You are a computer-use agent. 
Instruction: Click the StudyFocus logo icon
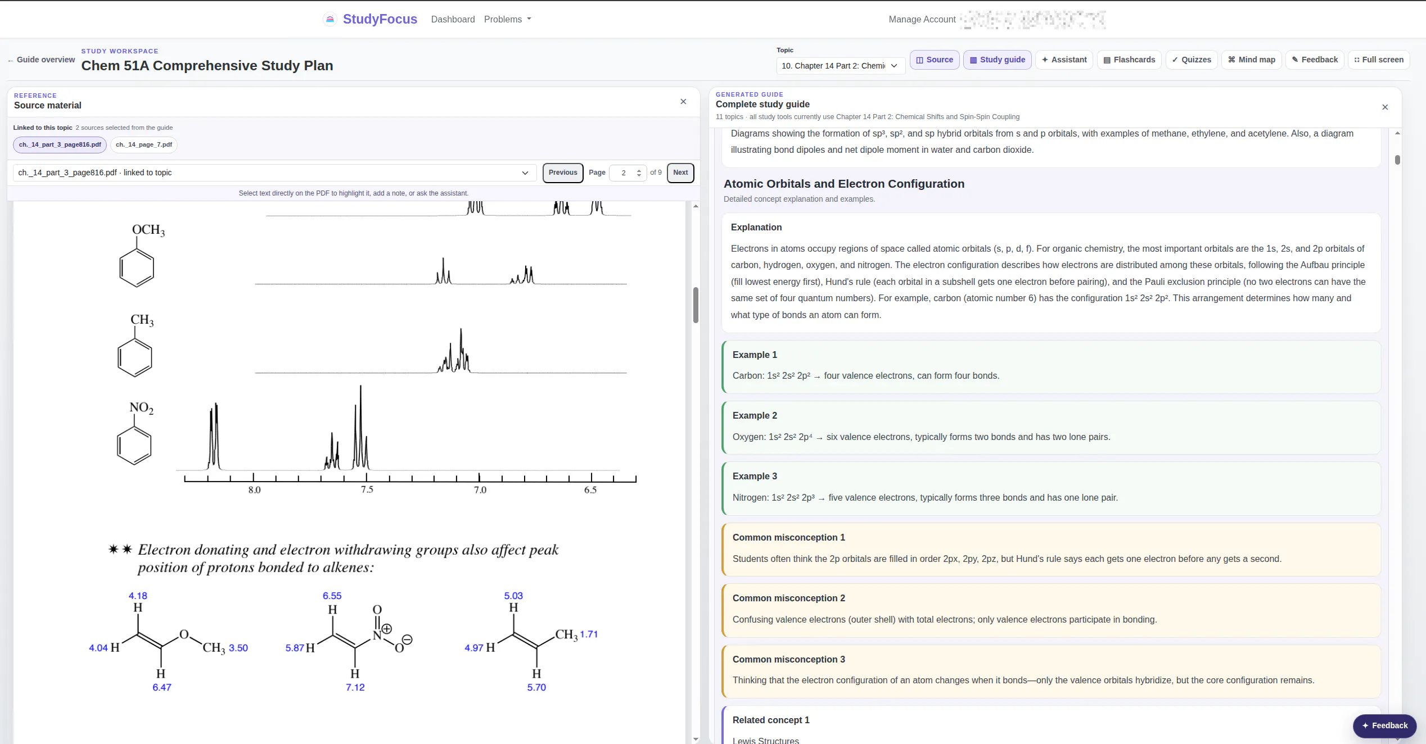(x=330, y=19)
